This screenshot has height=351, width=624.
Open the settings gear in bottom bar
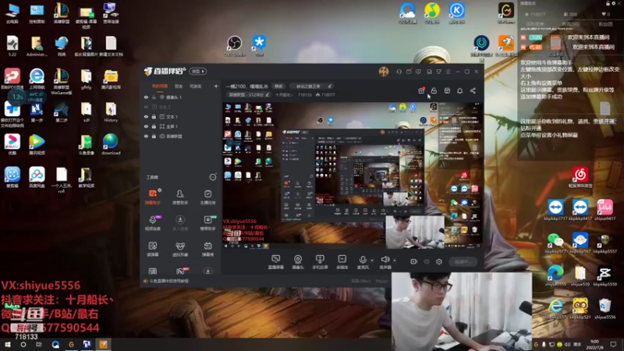pyautogui.click(x=439, y=261)
